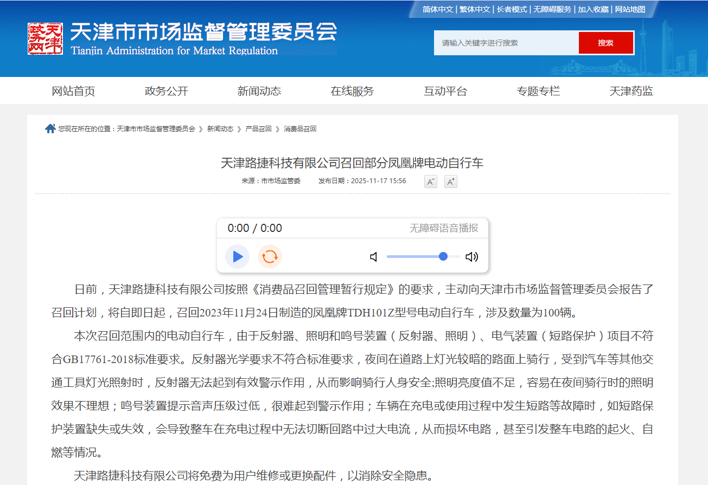Increase font size with A+ button

(450, 182)
